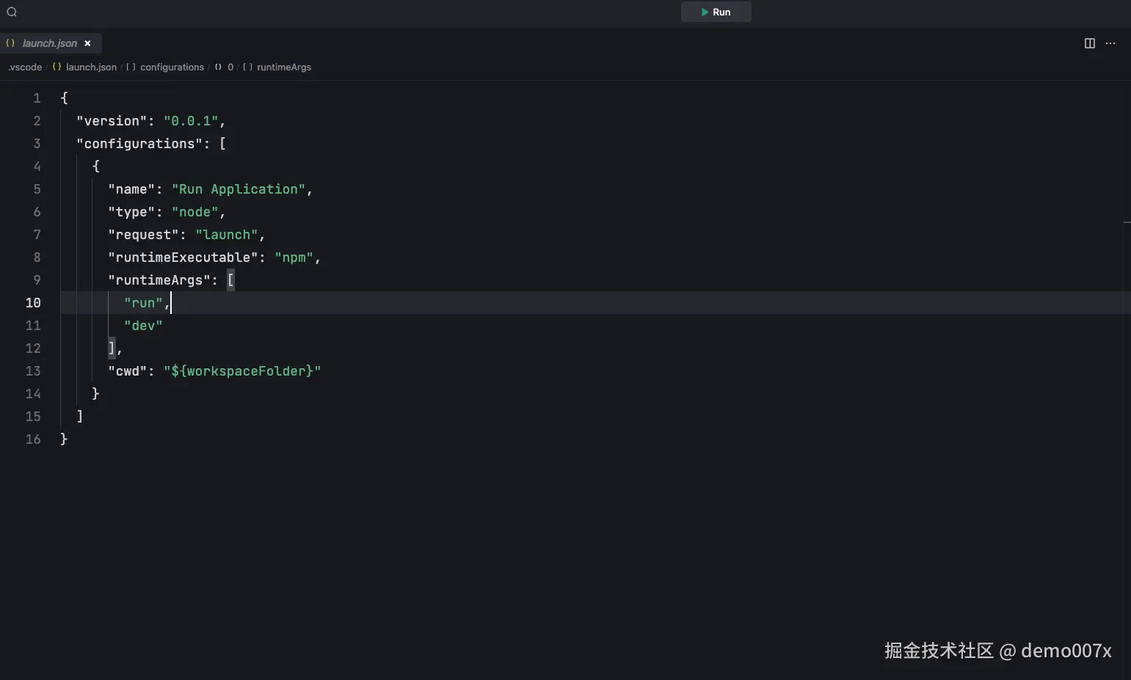The image size is (1131, 680).
Task: Click the breadcrumb item labeled 0
Action: (230, 67)
